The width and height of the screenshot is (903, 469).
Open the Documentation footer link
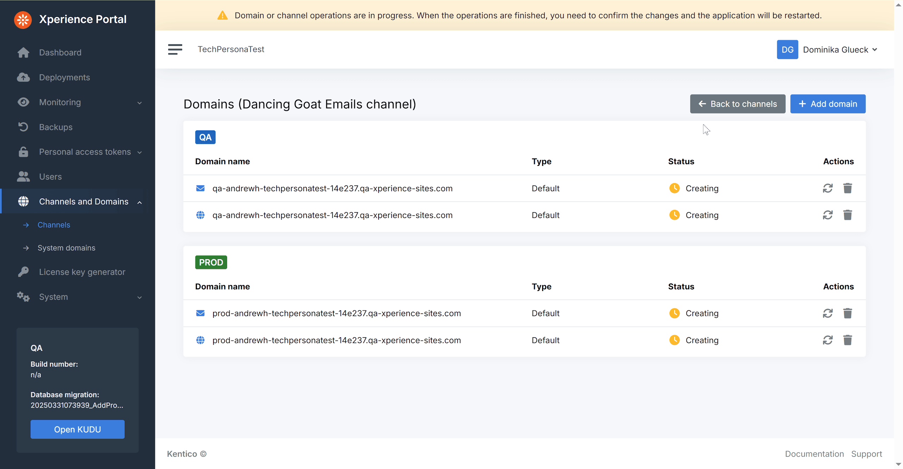coord(814,454)
